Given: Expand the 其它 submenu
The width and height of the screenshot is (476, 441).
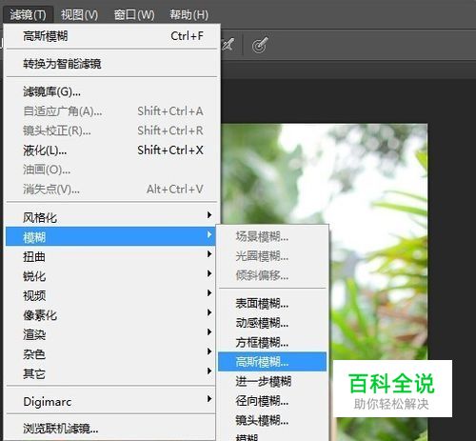Looking at the screenshot, I should point(111,373).
